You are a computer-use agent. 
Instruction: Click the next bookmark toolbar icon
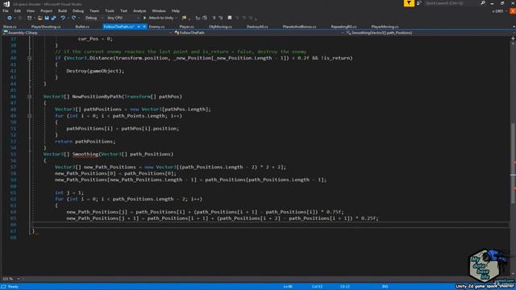(243, 18)
